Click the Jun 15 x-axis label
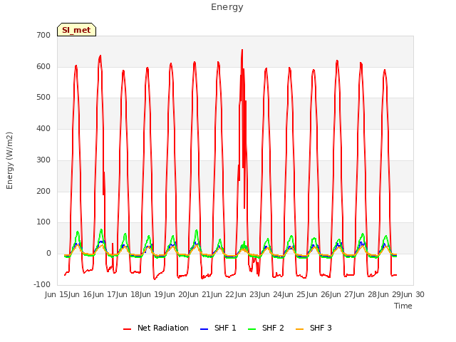 [x=57, y=294]
